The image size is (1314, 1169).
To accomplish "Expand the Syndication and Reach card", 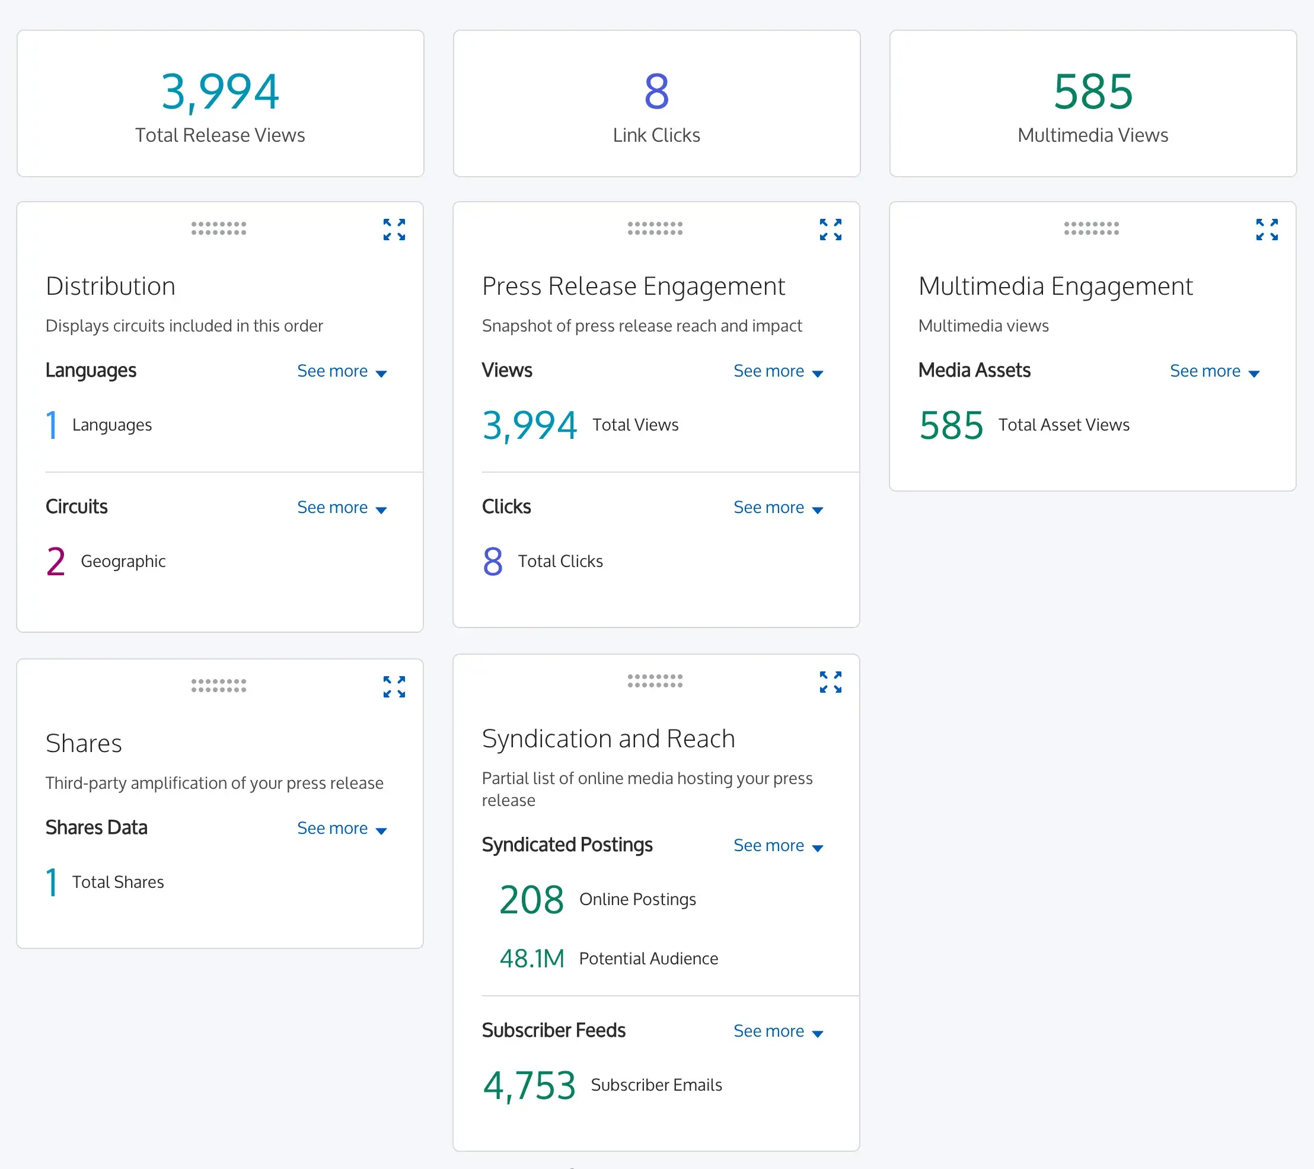I will click(x=831, y=682).
